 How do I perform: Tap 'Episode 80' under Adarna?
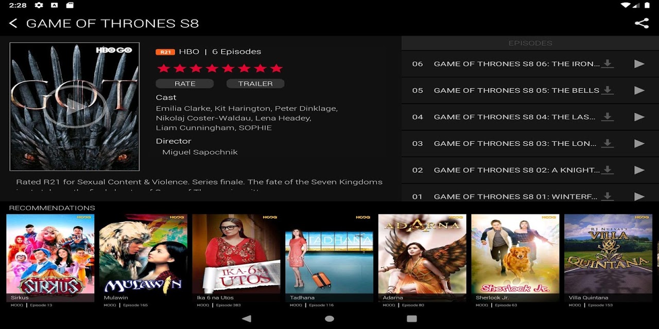coord(413,305)
